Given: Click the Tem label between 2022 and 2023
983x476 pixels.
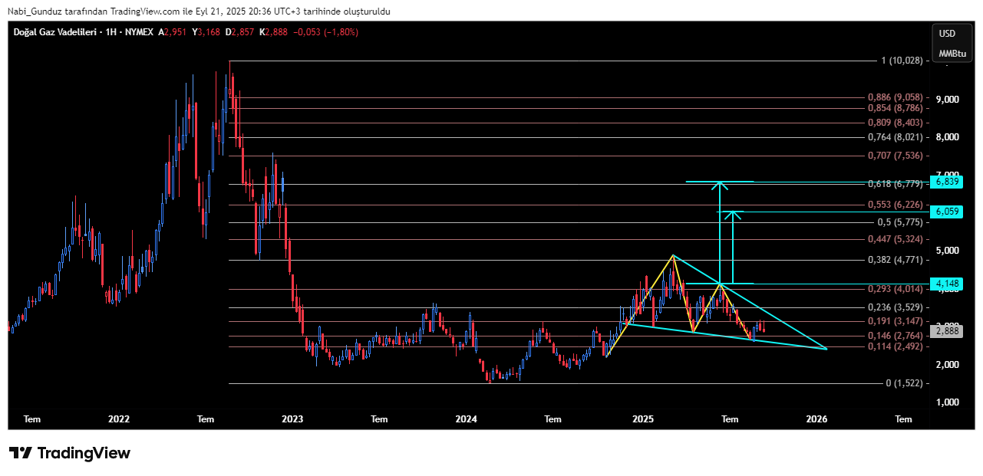Looking at the screenshot, I should click(x=206, y=419).
